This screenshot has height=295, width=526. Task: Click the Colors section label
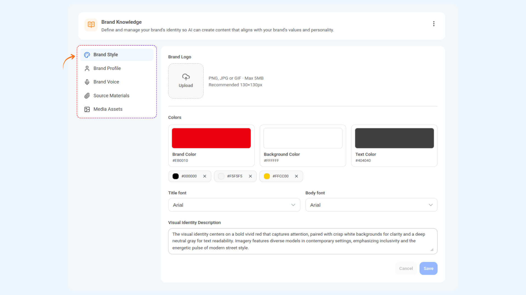175,117
